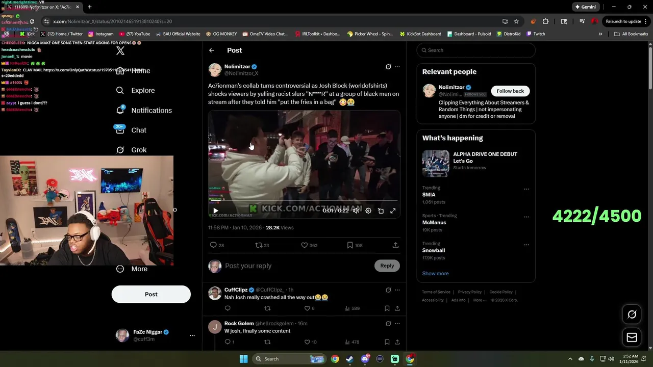Repost CuffClipz's reply

(267, 308)
